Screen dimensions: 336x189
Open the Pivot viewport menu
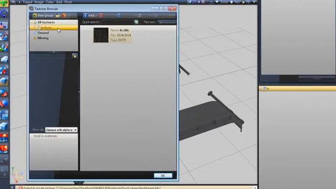coord(68,2)
